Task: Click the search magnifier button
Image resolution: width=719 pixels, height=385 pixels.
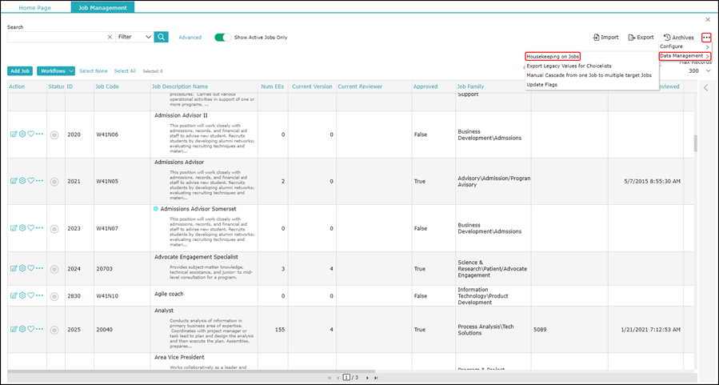Action: coord(162,37)
